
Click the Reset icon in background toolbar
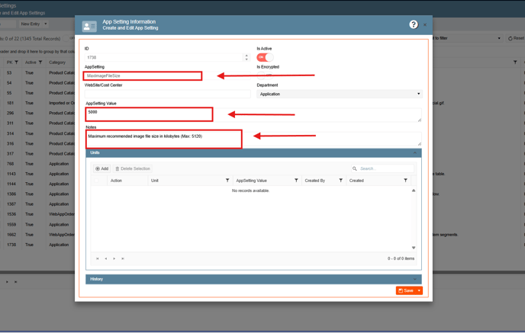point(516,38)
